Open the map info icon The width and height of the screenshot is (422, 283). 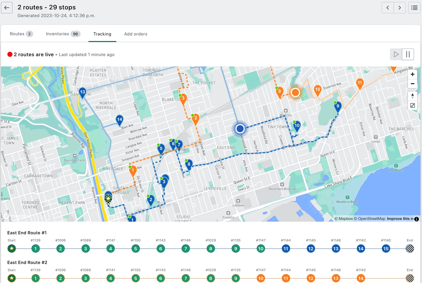point(417,219)
